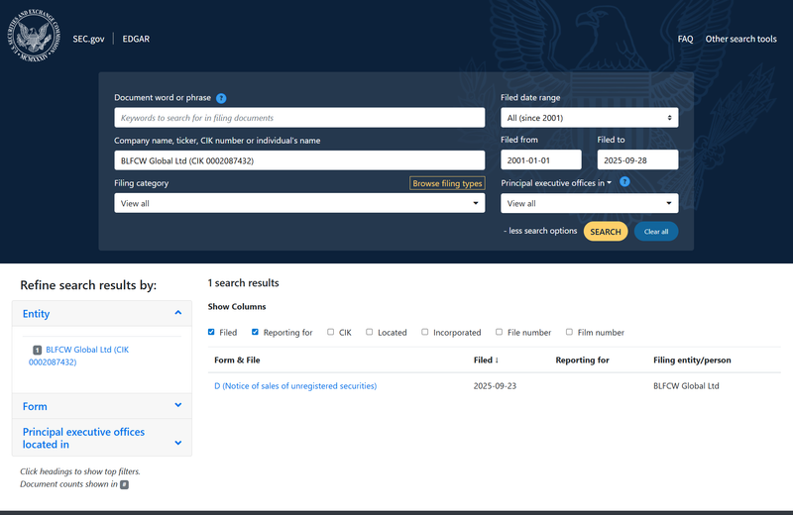The width and height of the screenshot is (793, 515).
Task: Open the Filed date range dropdown
Action: [x=589, y=118]
